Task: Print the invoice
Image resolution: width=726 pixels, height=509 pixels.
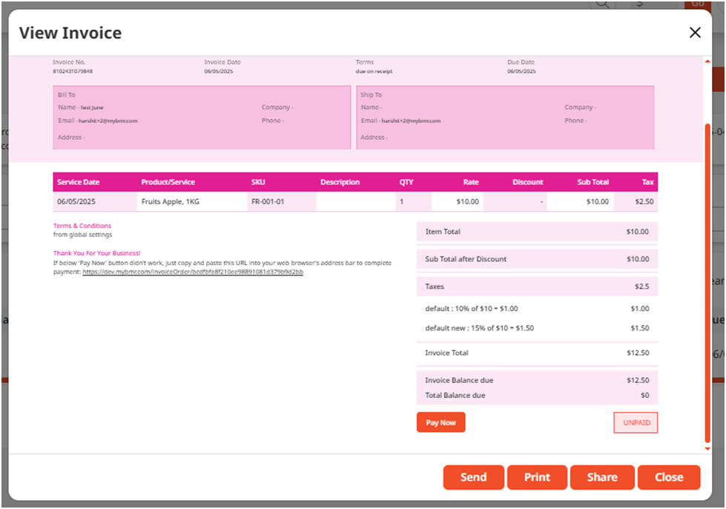Action: [x=537, y=477]
